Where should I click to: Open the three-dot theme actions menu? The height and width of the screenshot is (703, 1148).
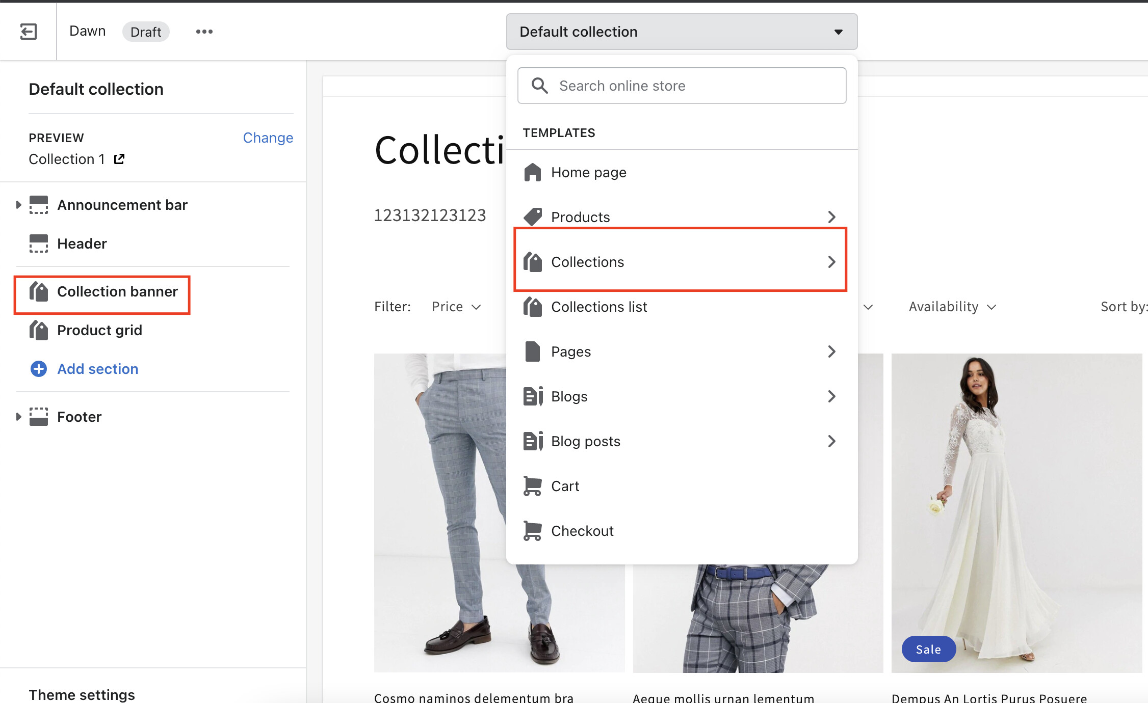[x=204, y=32]
